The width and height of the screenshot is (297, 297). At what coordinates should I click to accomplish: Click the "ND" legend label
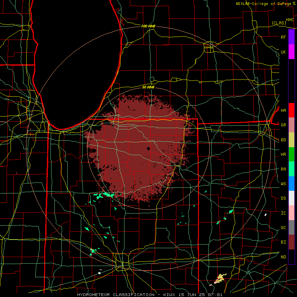[283, 257]
